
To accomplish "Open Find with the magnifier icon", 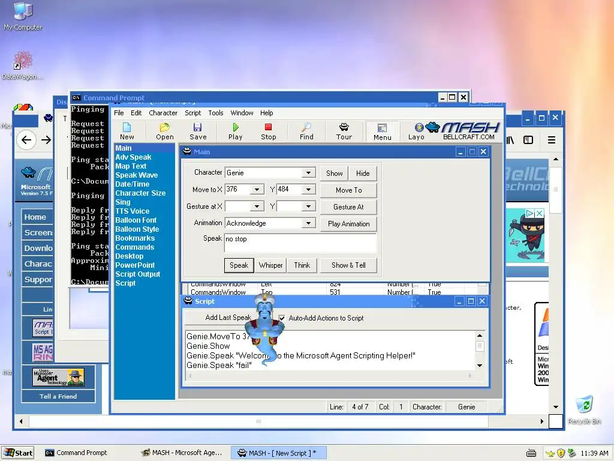I will 306,131.
